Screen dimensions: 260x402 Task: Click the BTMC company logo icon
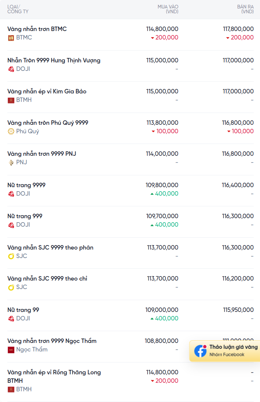tap(11, 38)
